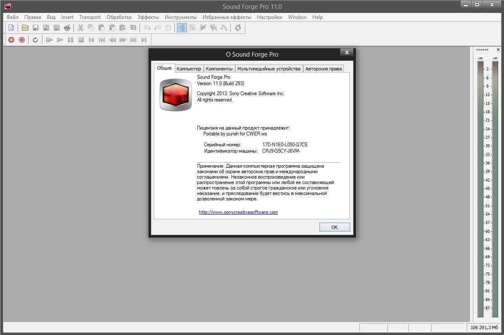Click the Play transport button
This screenshot has height=335, width=504.
tap(60, 40)
